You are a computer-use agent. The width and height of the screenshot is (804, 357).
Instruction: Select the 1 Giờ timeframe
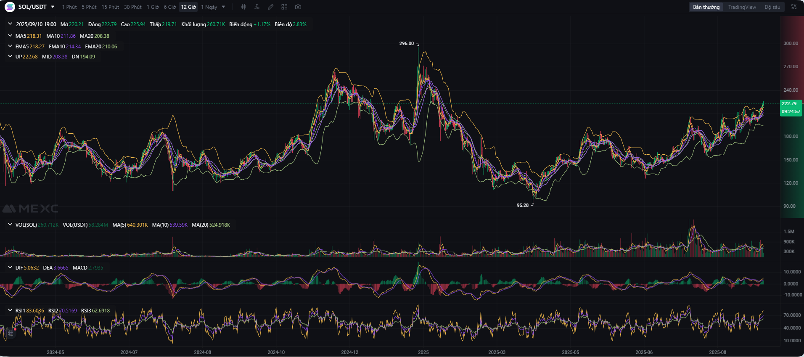coord(153,7)
